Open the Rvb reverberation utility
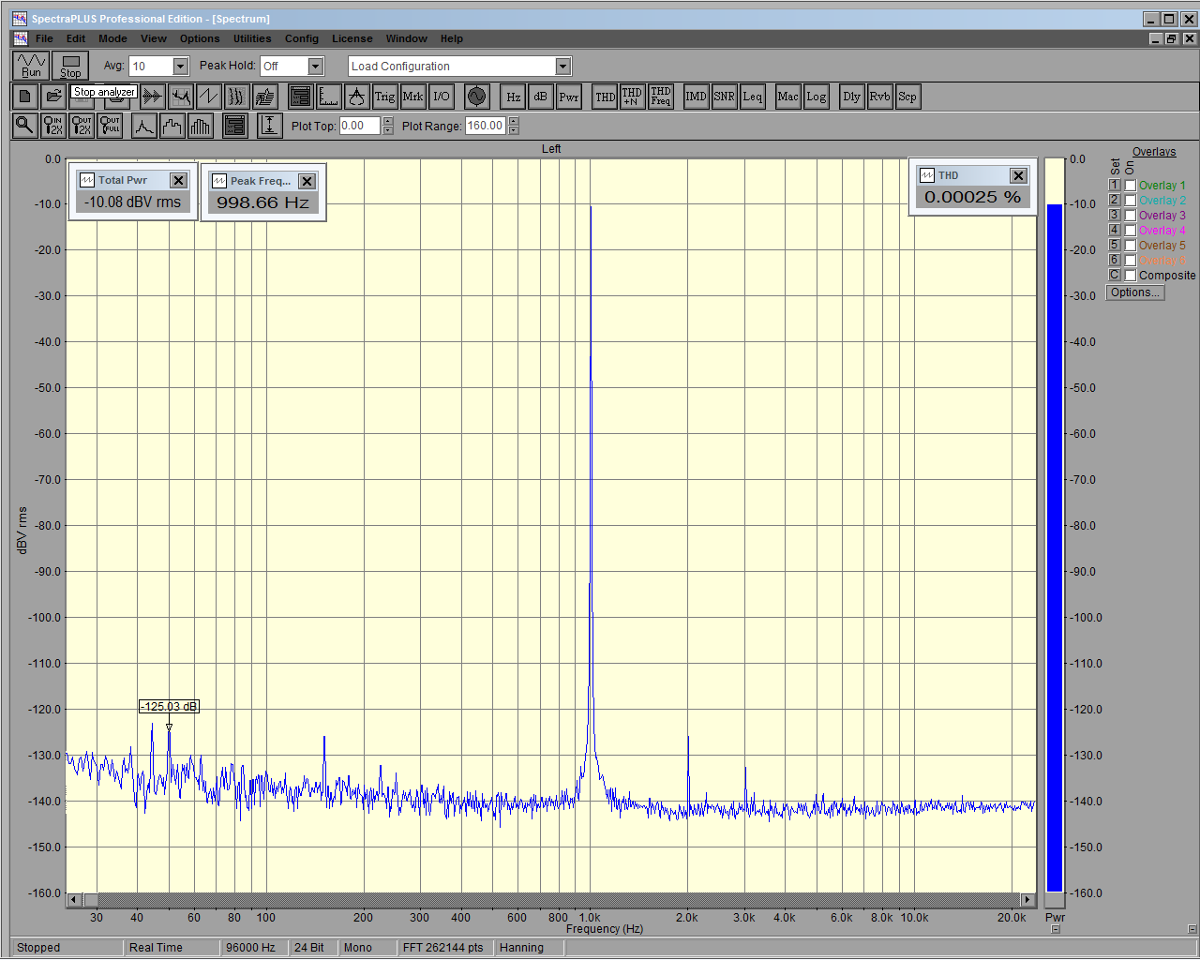The width and height of the screenshot is (1200, 960). click(x=880, y=97)
